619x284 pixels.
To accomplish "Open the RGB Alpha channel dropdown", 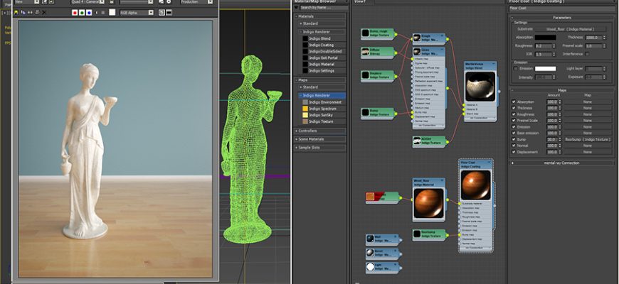I will tap(139, 12).
